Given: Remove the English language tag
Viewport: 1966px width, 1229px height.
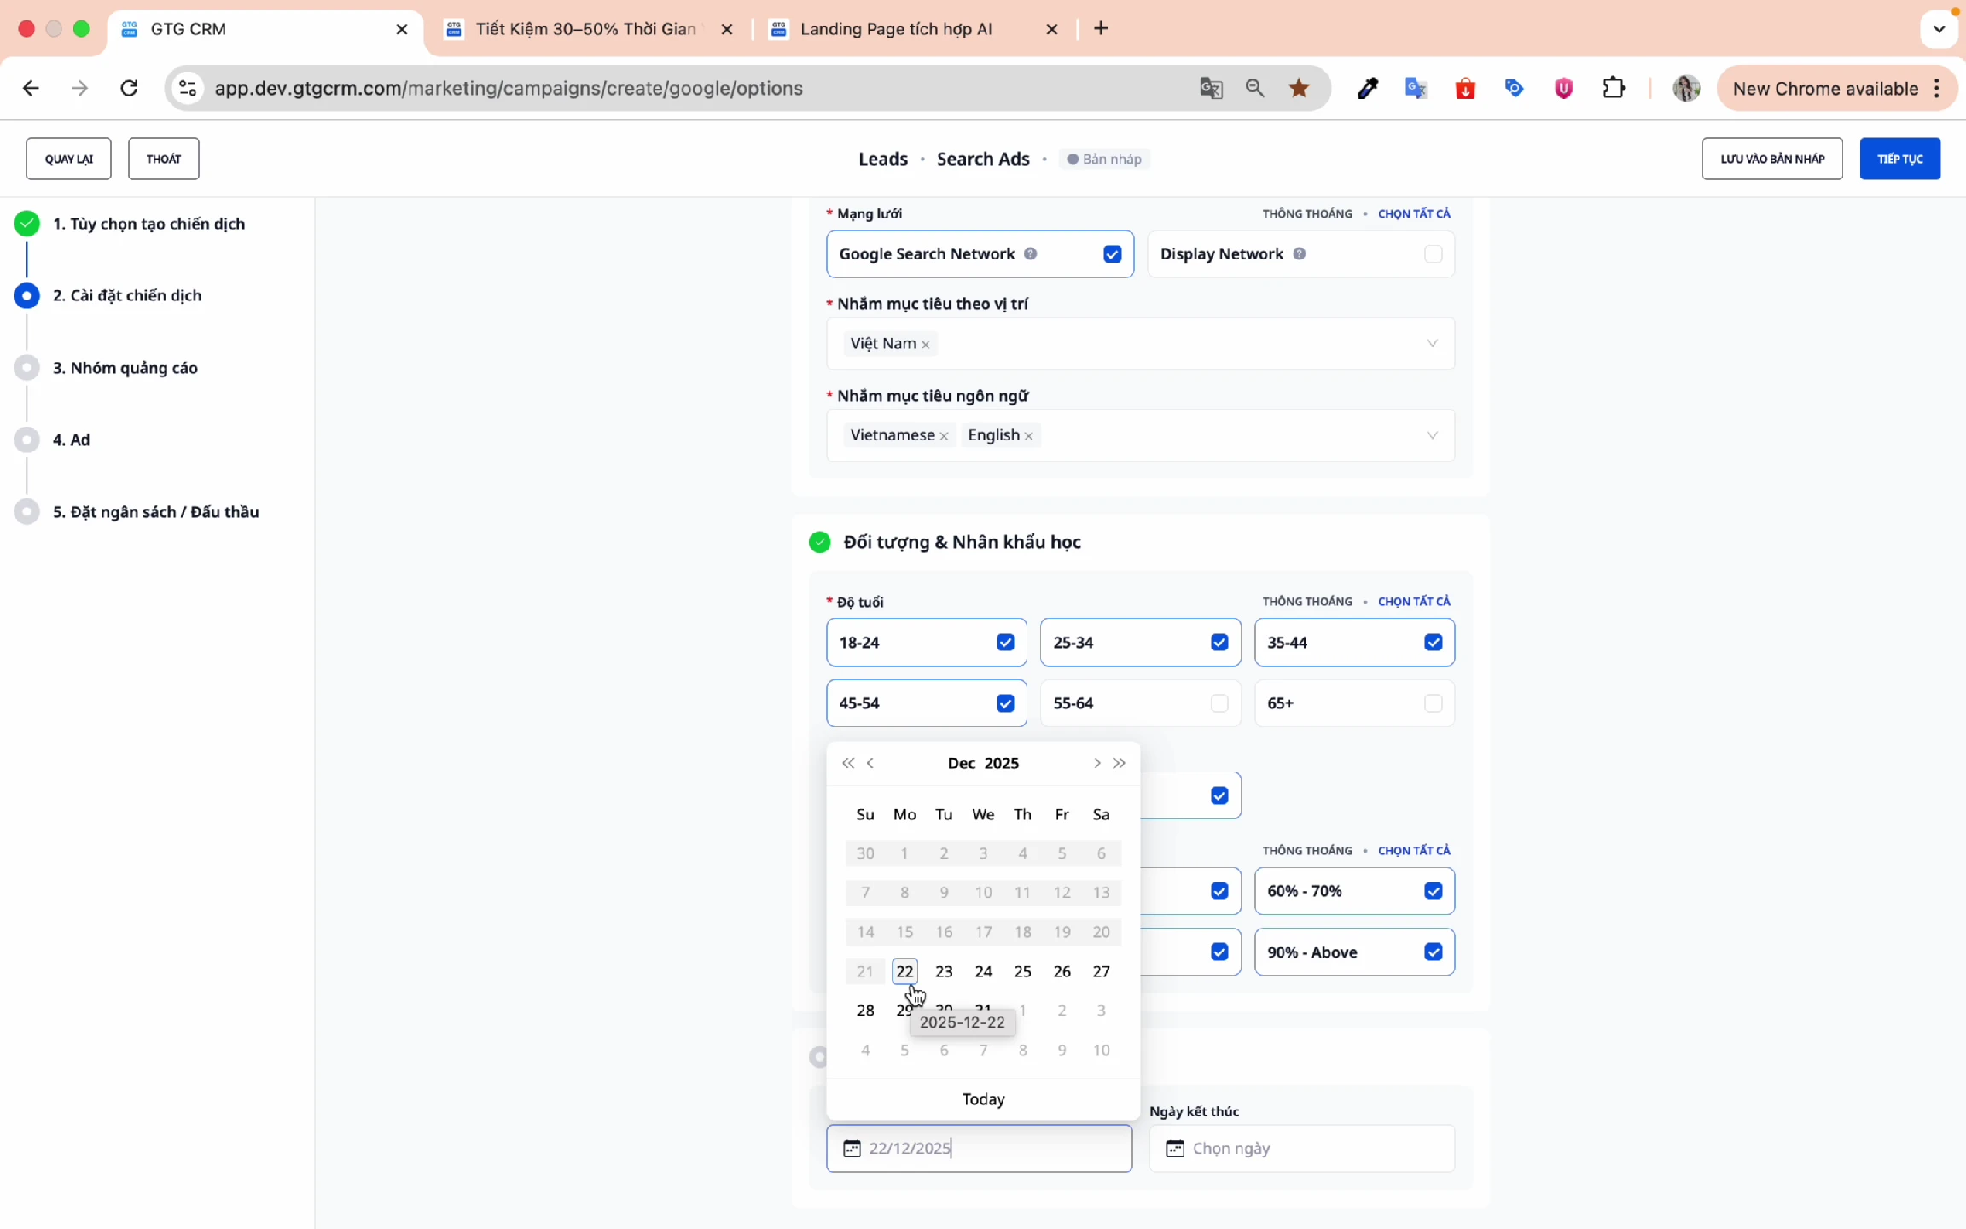Looking at the screenshot, I should click(1029, 436).
